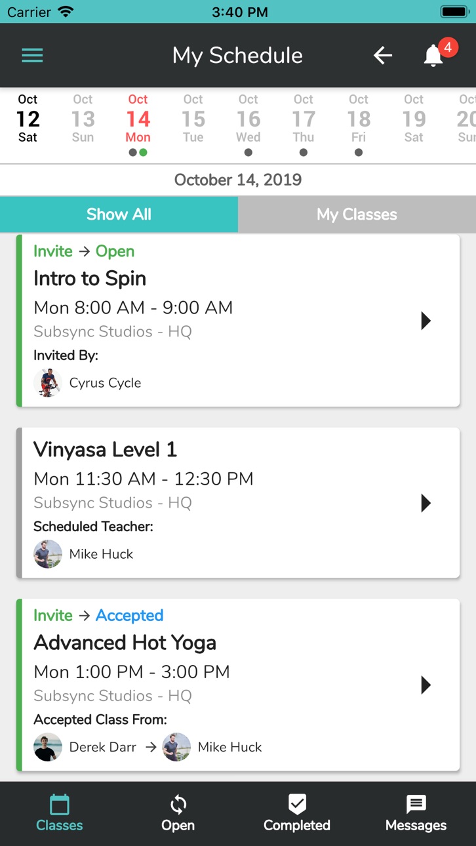
Task: Open Messages from bottom bar
Action: click(x=416, y=813)
